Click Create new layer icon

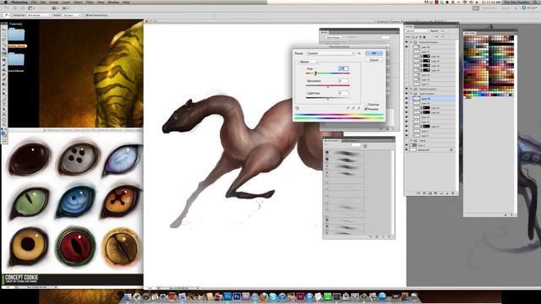(447, 193)
